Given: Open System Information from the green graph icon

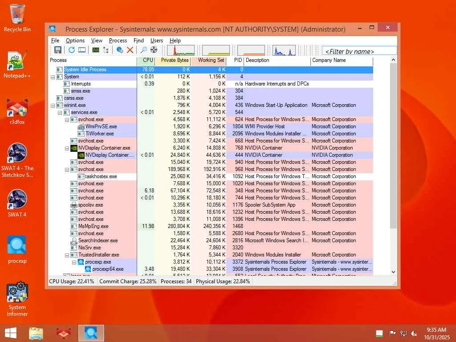Looking at the screenshot, I should pyautogui.click(x=95, y=50).
